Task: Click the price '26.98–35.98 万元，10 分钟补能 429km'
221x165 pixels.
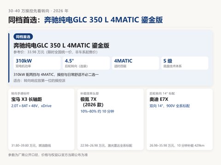Action: tap(177, 145)
